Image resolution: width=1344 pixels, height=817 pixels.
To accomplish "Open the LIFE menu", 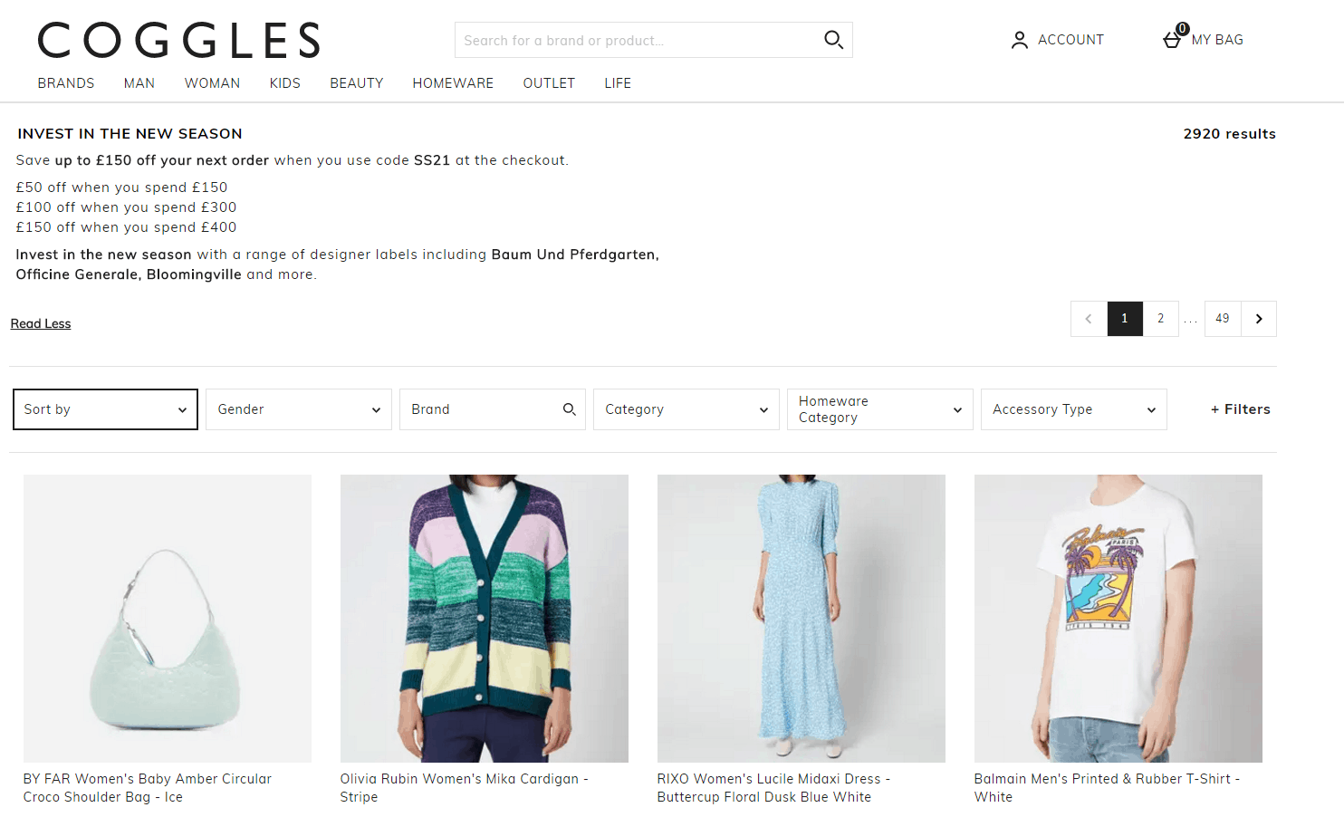I will point(618,83).
